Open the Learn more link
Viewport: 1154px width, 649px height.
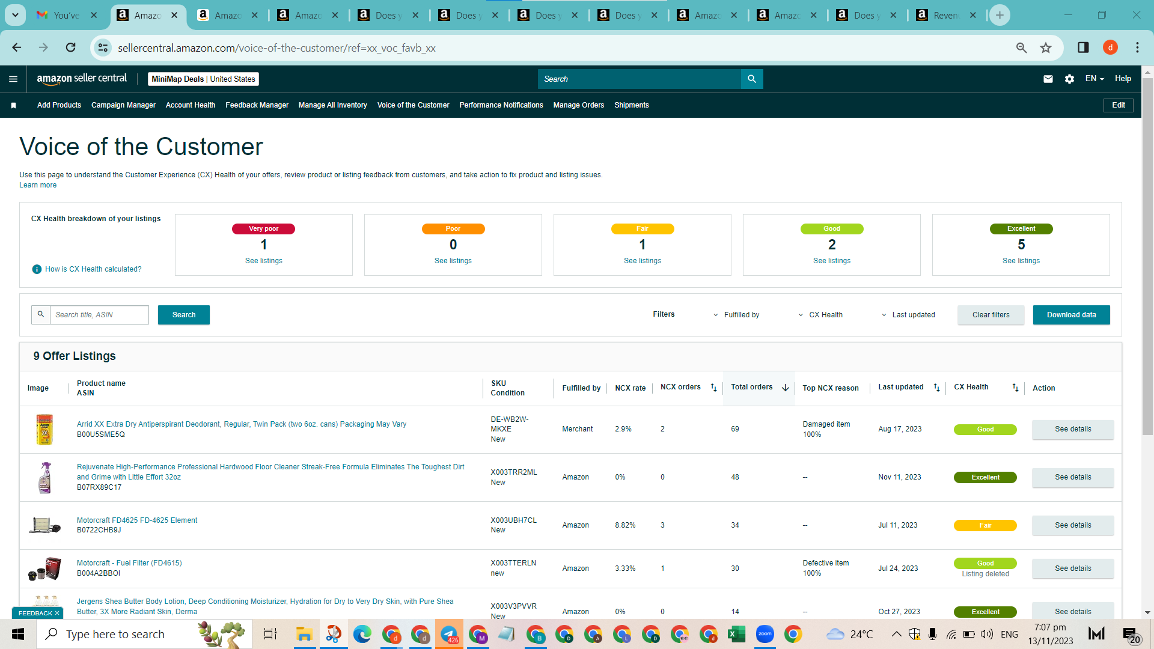[38, 185]
